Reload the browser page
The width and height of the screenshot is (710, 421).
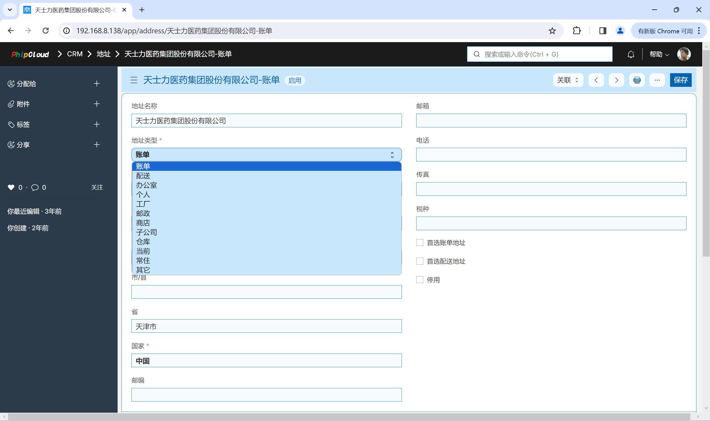[x=45, y=31]
